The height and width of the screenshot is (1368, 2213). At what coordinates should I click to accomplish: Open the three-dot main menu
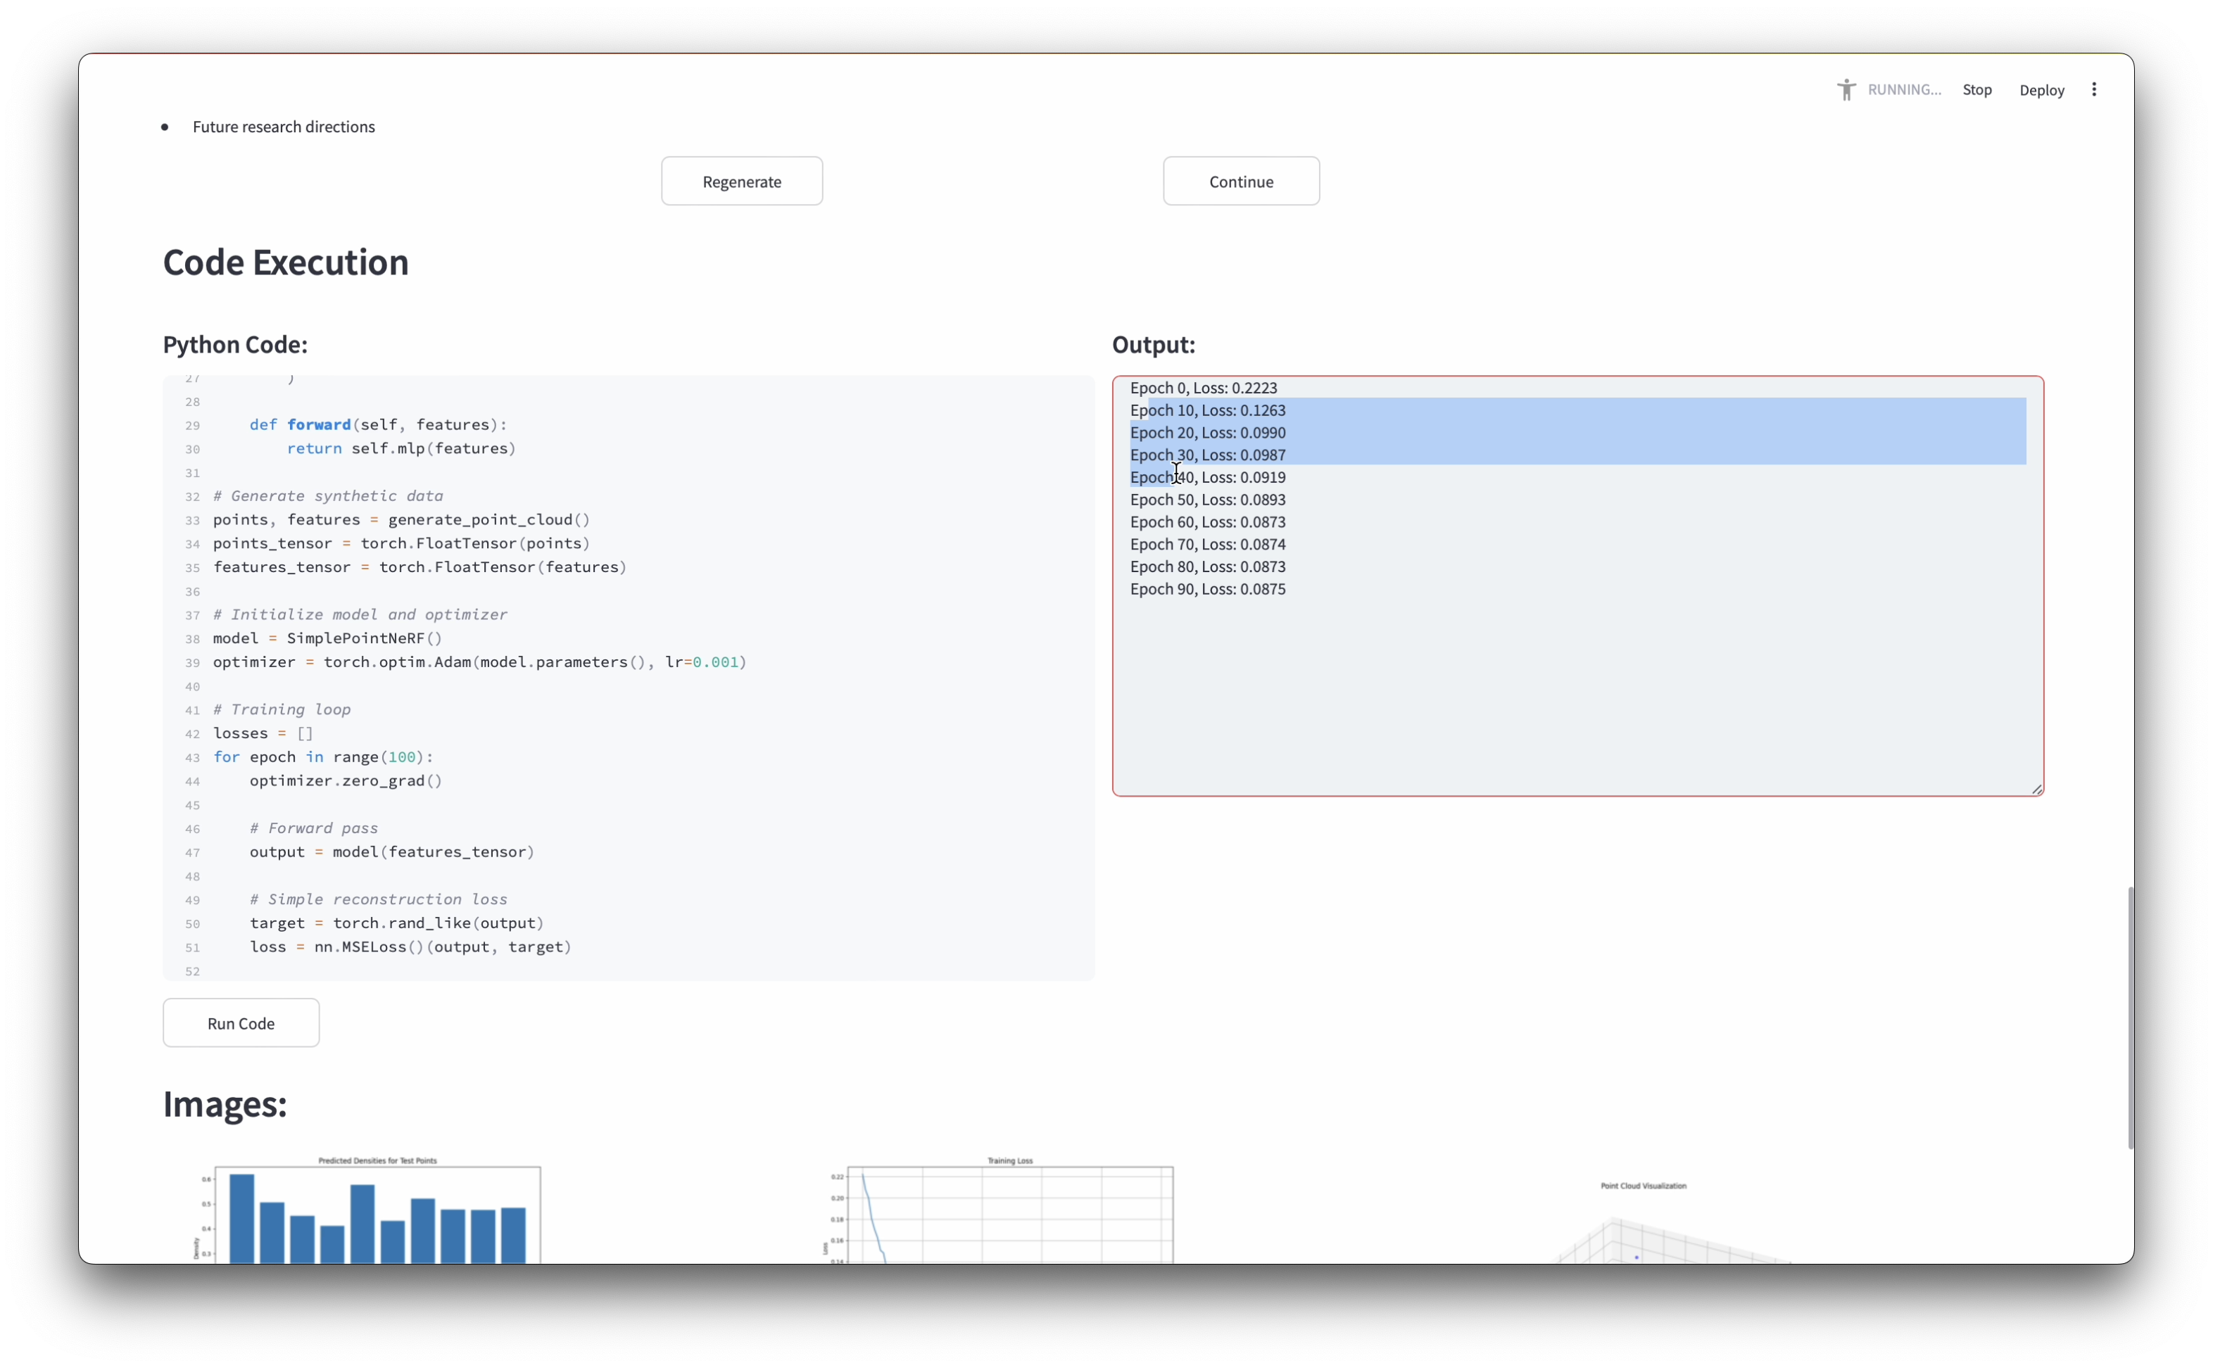click(x=2093, y=89)
